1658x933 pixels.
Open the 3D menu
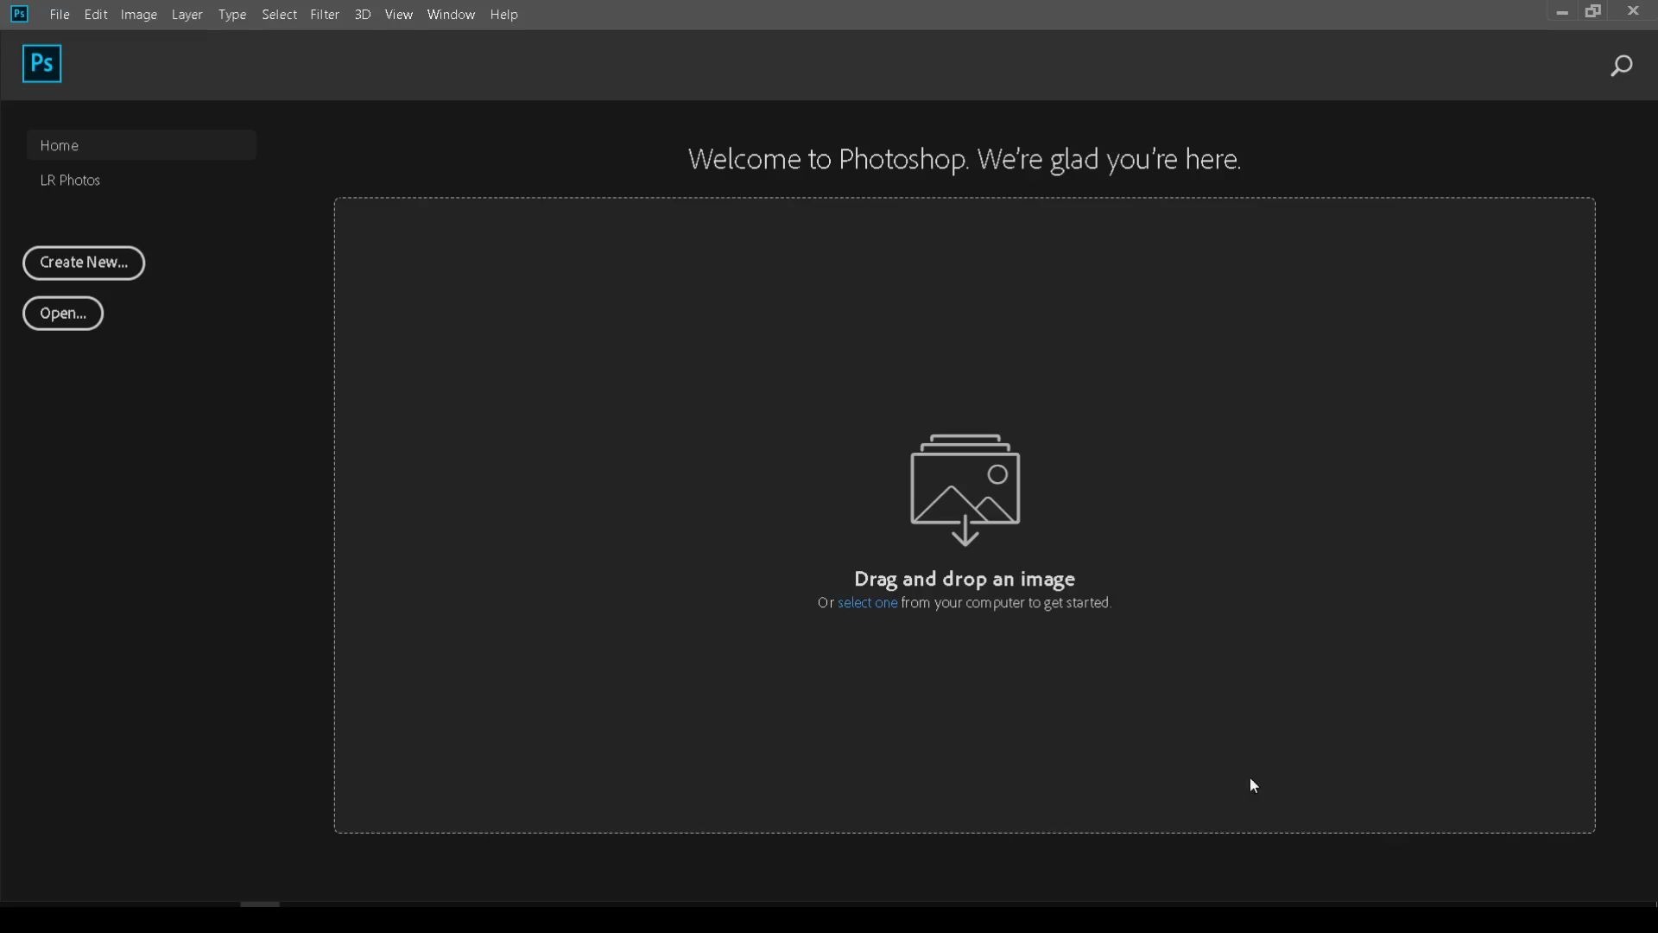pyautogui.click(x=363, y=15)
